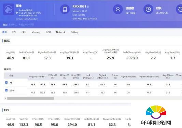Click the scrollbar left arrow
This screenshot has width=182, height=128.
5,98
